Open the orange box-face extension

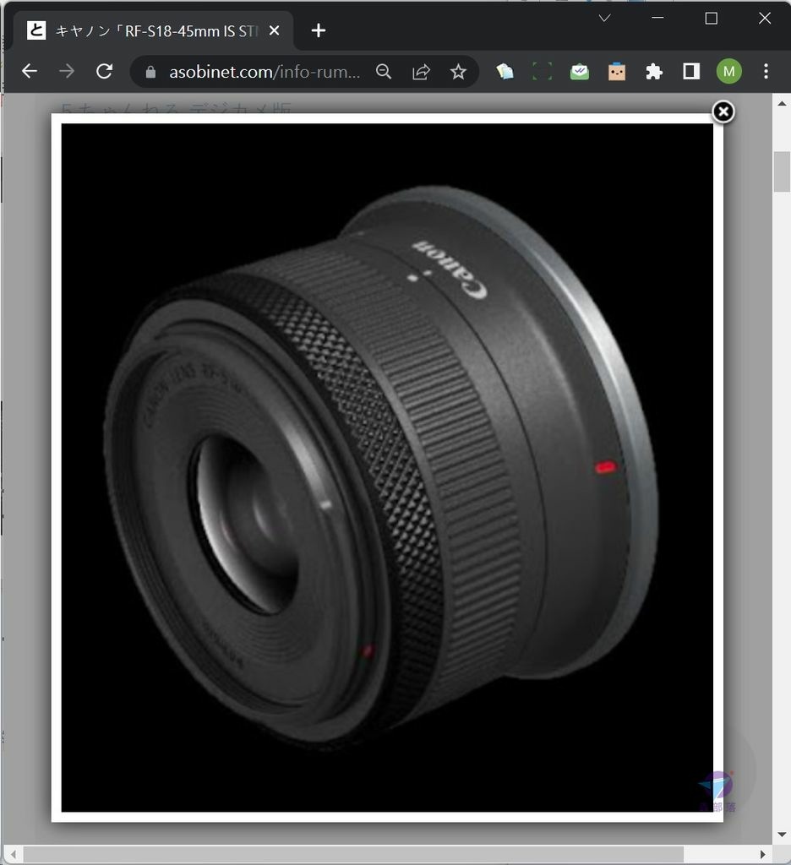(617, 71)
